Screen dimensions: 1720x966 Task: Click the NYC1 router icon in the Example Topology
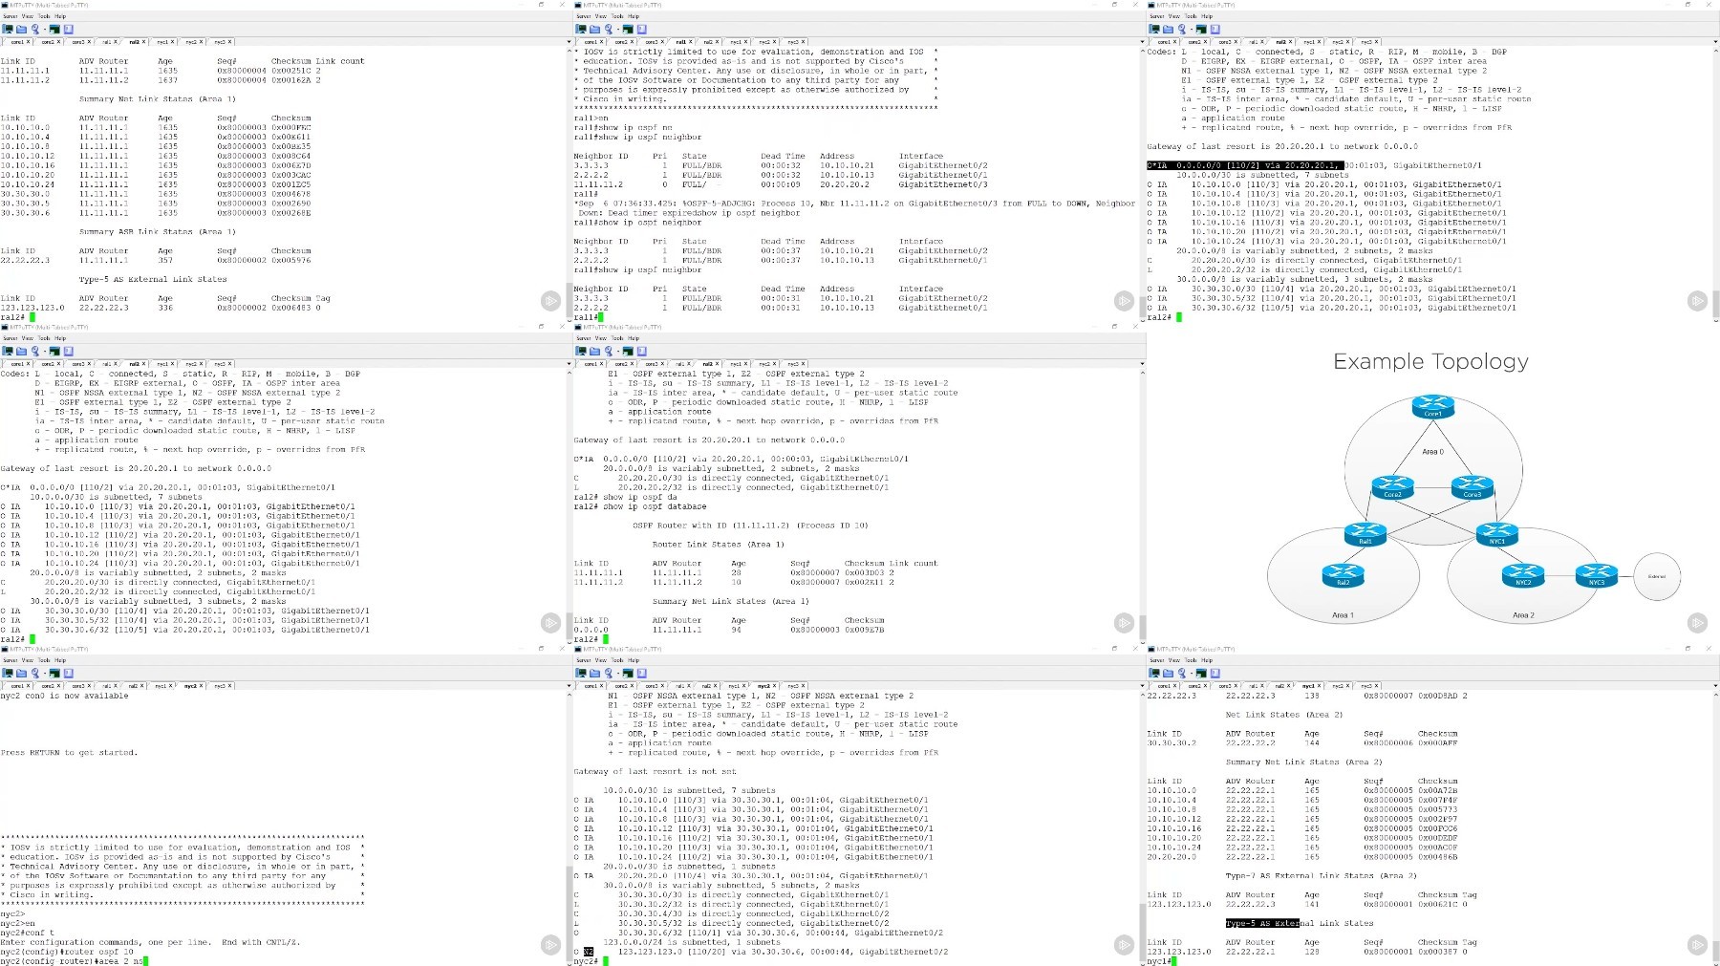pos(1496,535)
